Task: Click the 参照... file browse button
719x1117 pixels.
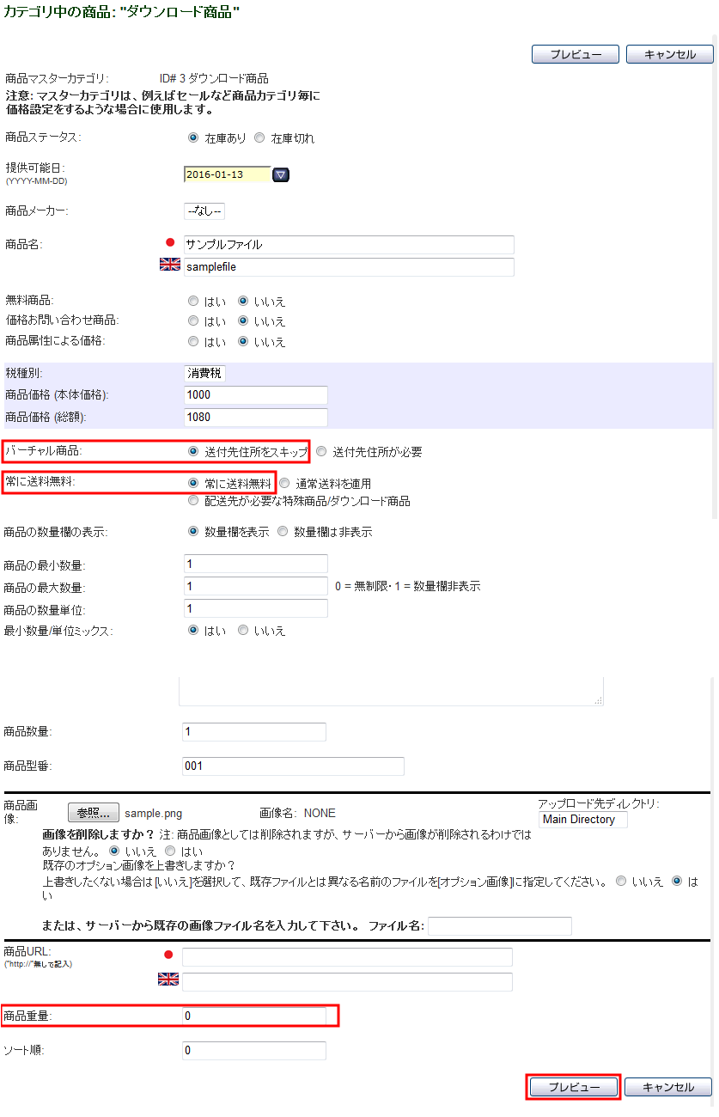Action: pos(94,813)
